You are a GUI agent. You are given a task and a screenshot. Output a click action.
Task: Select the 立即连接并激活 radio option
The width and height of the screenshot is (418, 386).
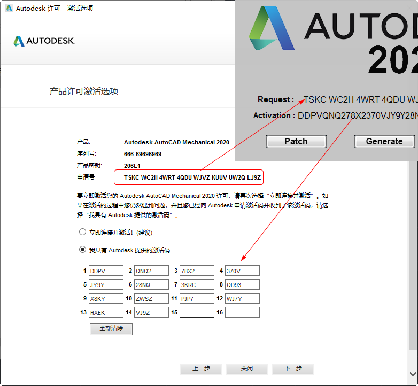[82, 232]
